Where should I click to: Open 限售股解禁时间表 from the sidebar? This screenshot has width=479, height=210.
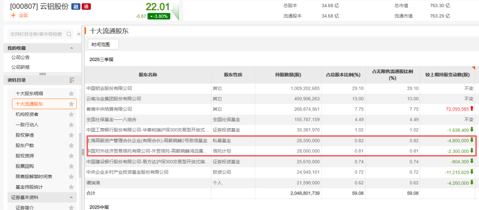pyautogui.click(x=34, y=177)
